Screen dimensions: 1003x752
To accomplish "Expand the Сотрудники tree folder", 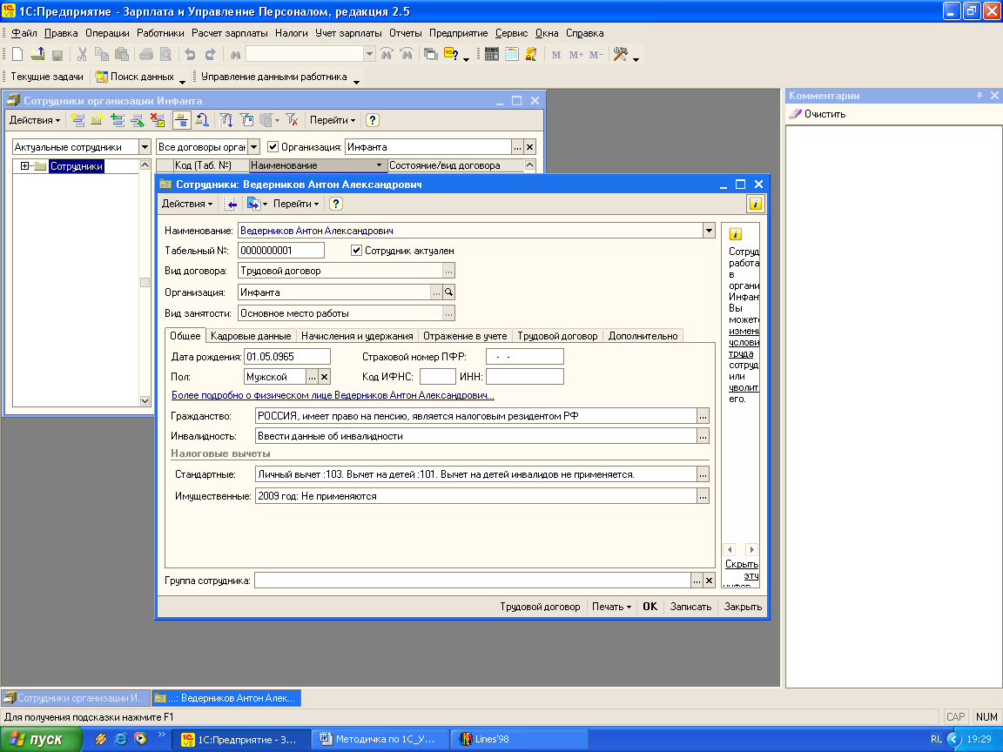I will [x=24, y=166].
